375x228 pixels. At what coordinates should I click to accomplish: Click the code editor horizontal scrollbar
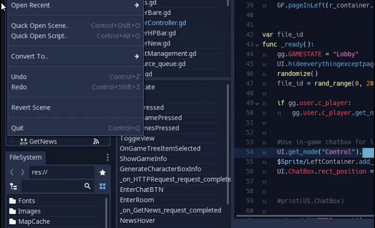click(305, 216)
